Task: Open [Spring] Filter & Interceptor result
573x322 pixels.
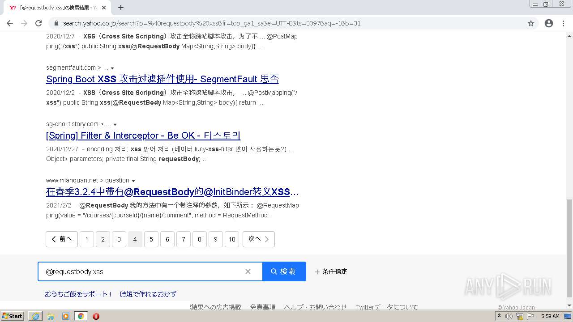Action: point(143,136)
